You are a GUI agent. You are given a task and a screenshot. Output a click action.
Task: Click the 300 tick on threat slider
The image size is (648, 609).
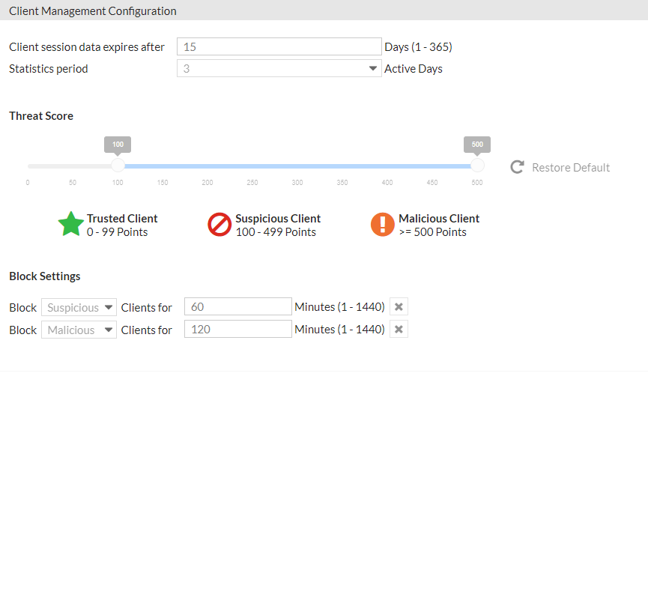(x=297, y=182)
